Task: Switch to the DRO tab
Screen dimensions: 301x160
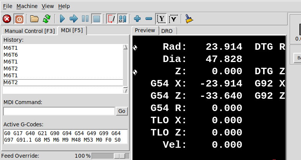Action: click(167, 31)
